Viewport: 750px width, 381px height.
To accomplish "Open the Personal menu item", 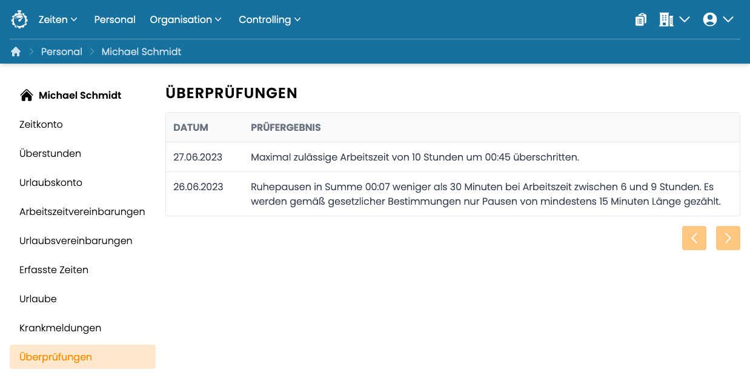I will pyautogui.click(x=114, y=19).
